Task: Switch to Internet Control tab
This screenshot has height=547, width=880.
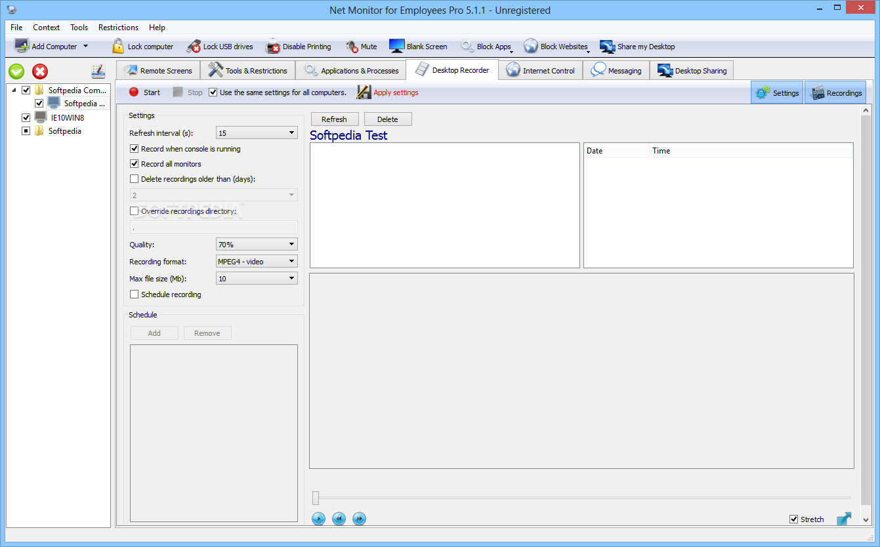Action: tap(541, 71)
